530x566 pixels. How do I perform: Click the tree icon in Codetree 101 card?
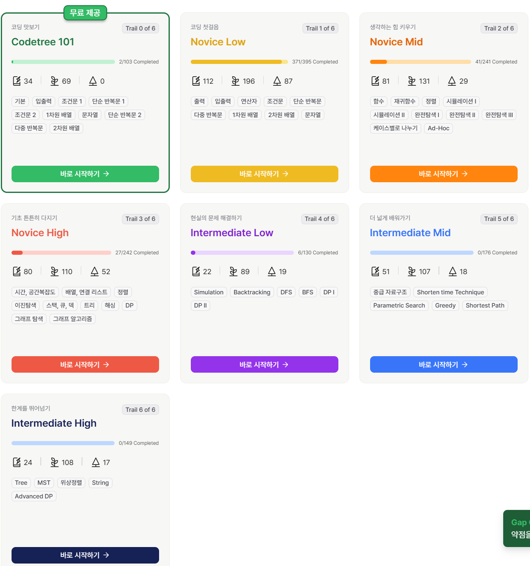pos(93,81)
